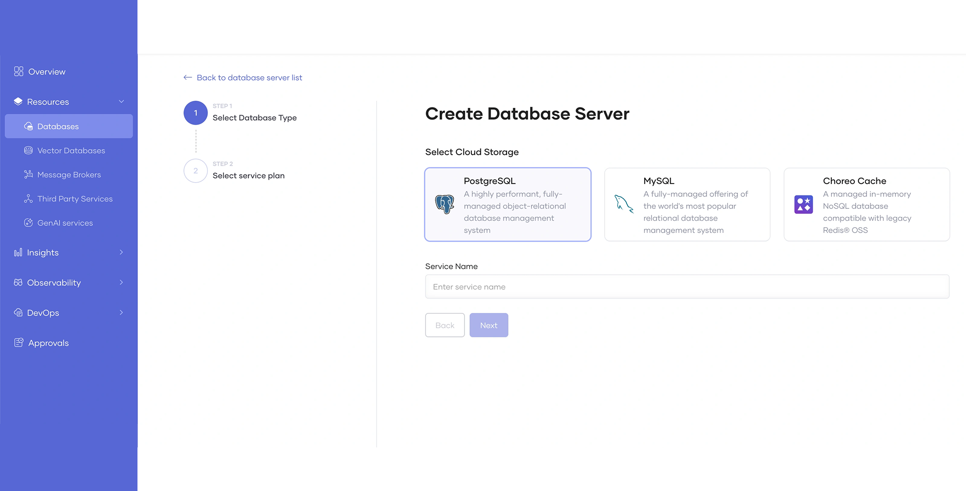Select the PostgreSQL database type card

click(x=508, y=205)
